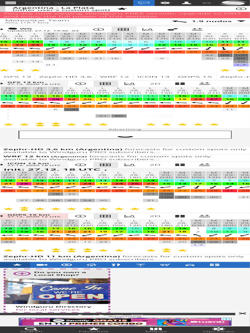
Task: Select graph view for GFS 13 km
Action: tap(130, 84)
